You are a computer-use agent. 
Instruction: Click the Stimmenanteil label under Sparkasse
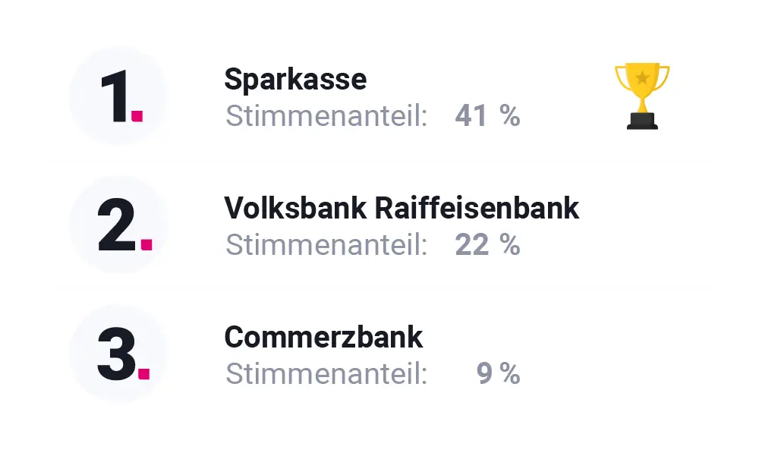click(326, 116)
